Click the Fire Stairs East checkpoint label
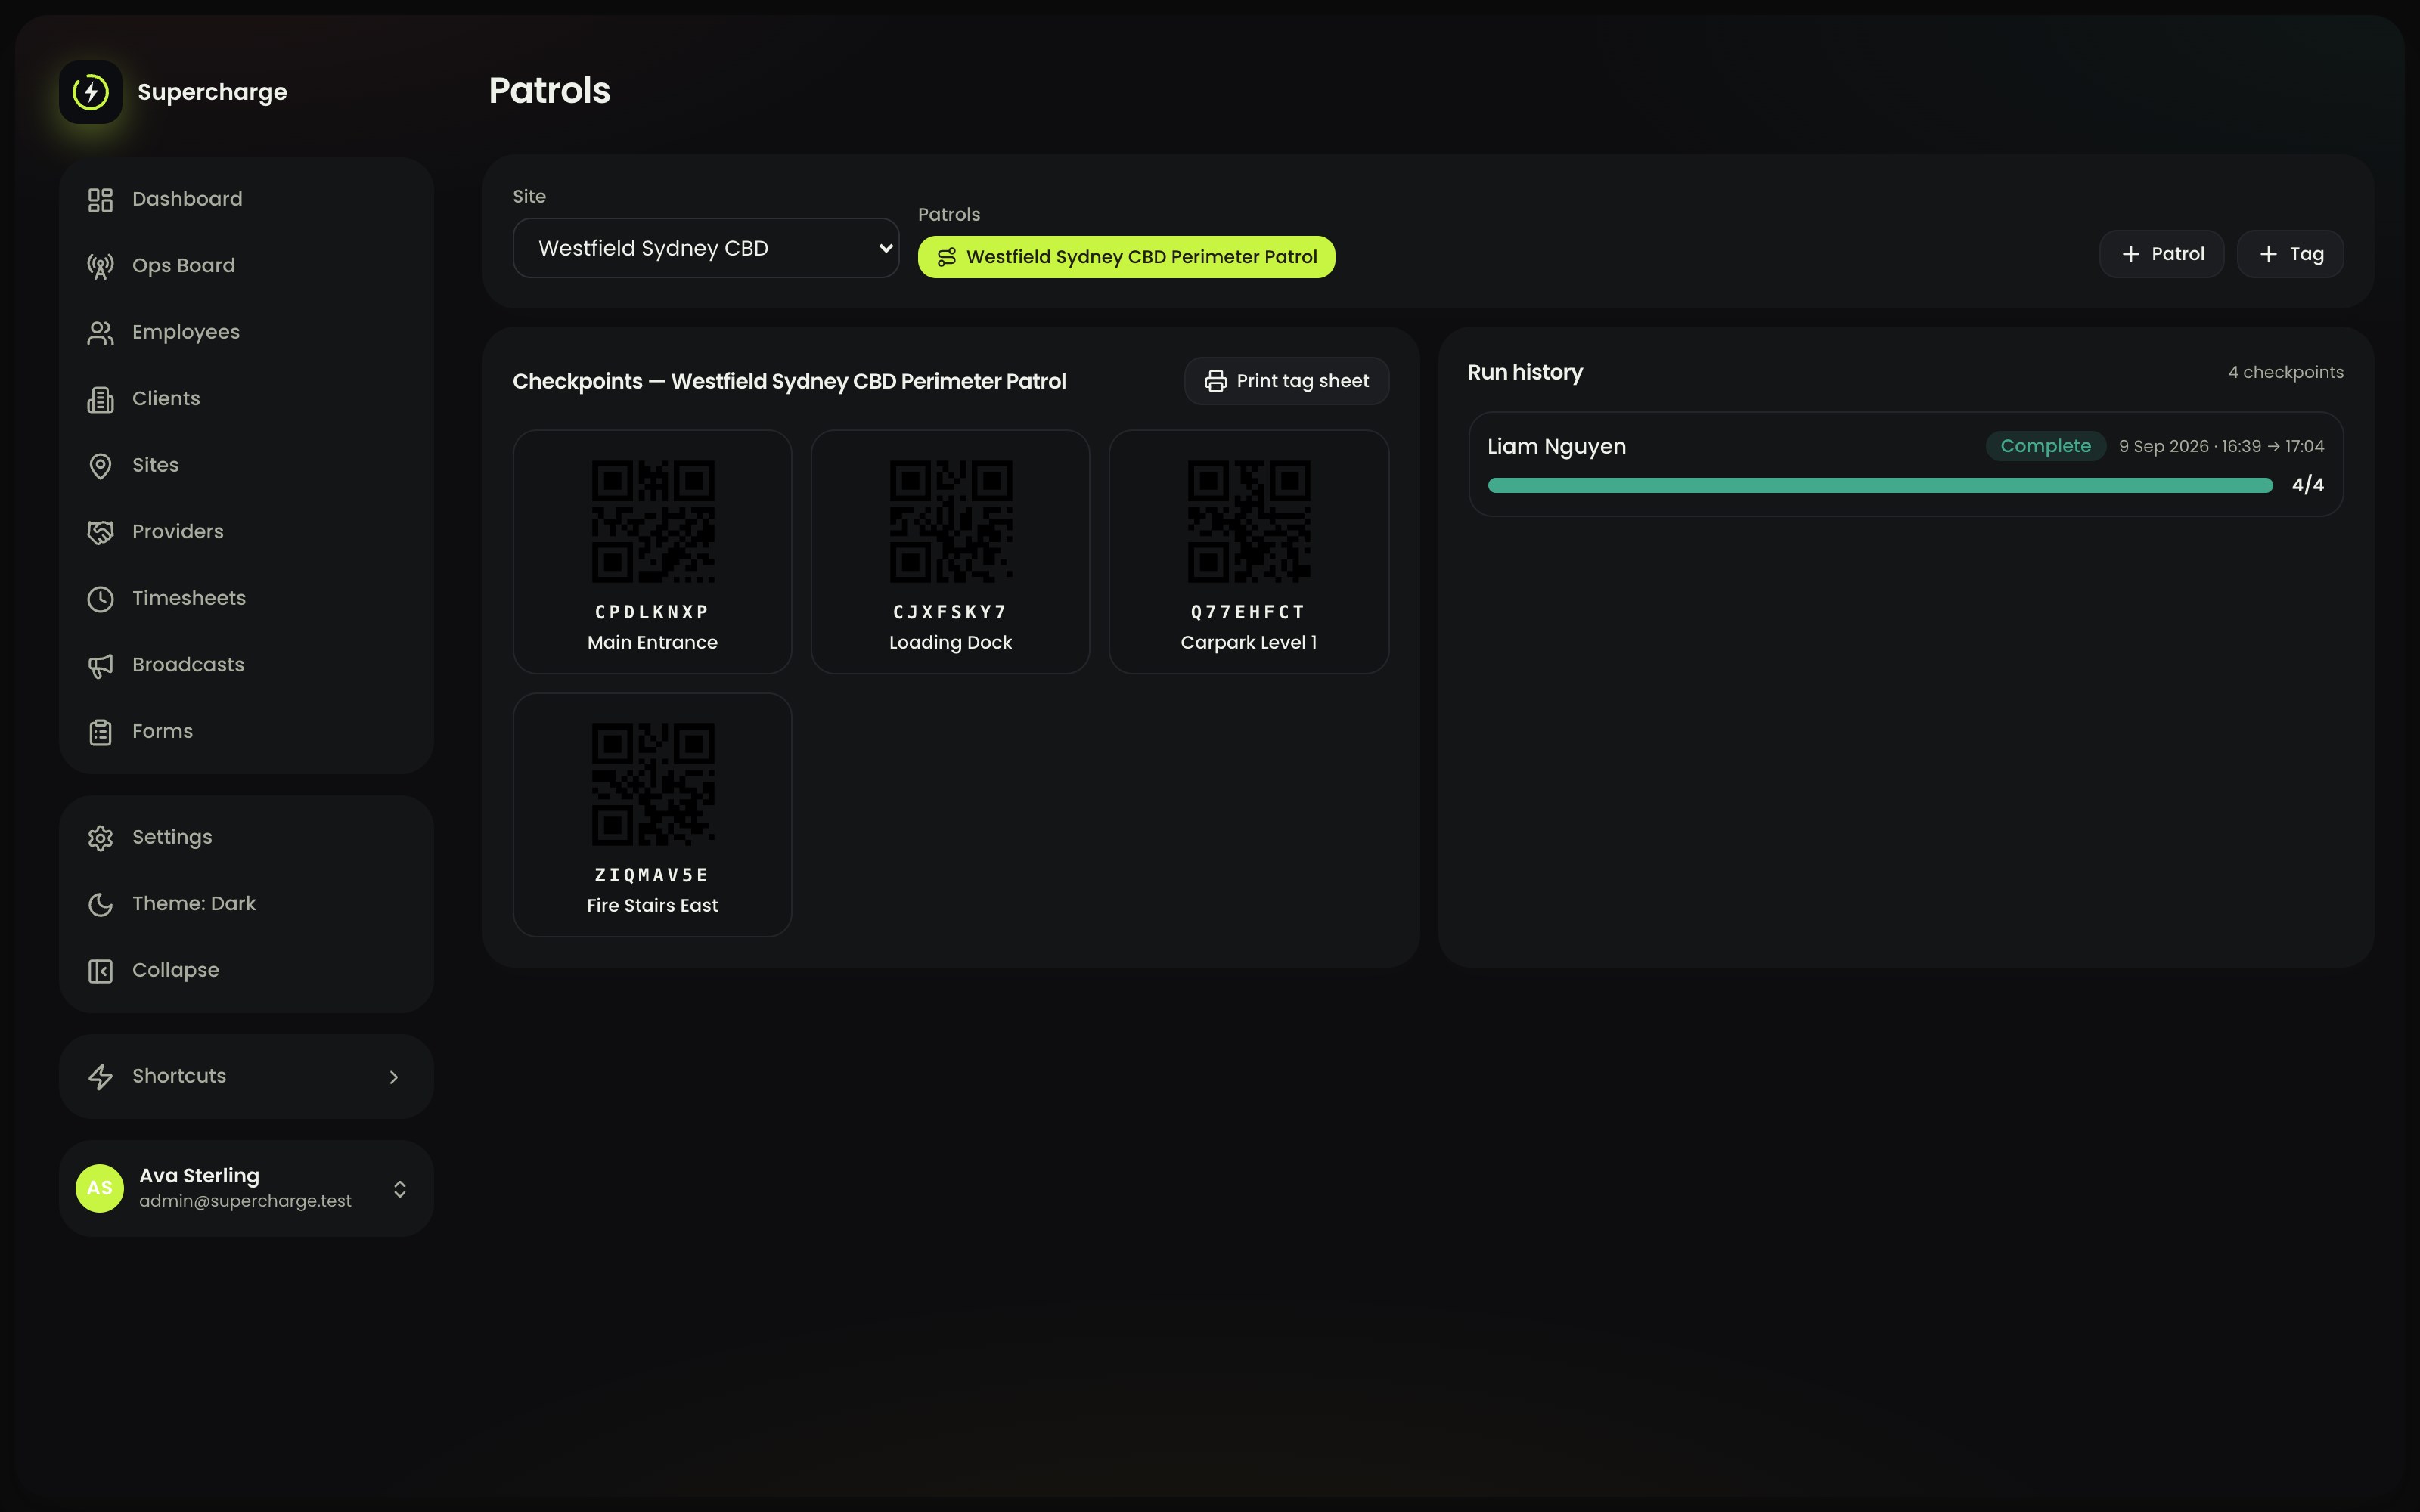The image size is (2420, 1512). pyautogui.click(x=652, y=905)
